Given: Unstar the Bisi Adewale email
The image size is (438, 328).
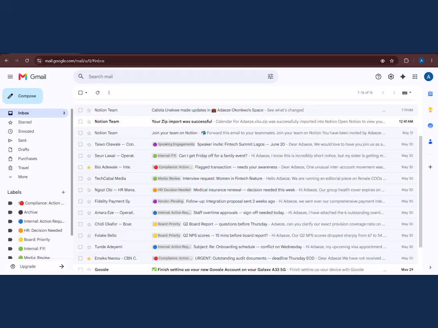Looking at the screenshot, I should click(x=89, y=167).
